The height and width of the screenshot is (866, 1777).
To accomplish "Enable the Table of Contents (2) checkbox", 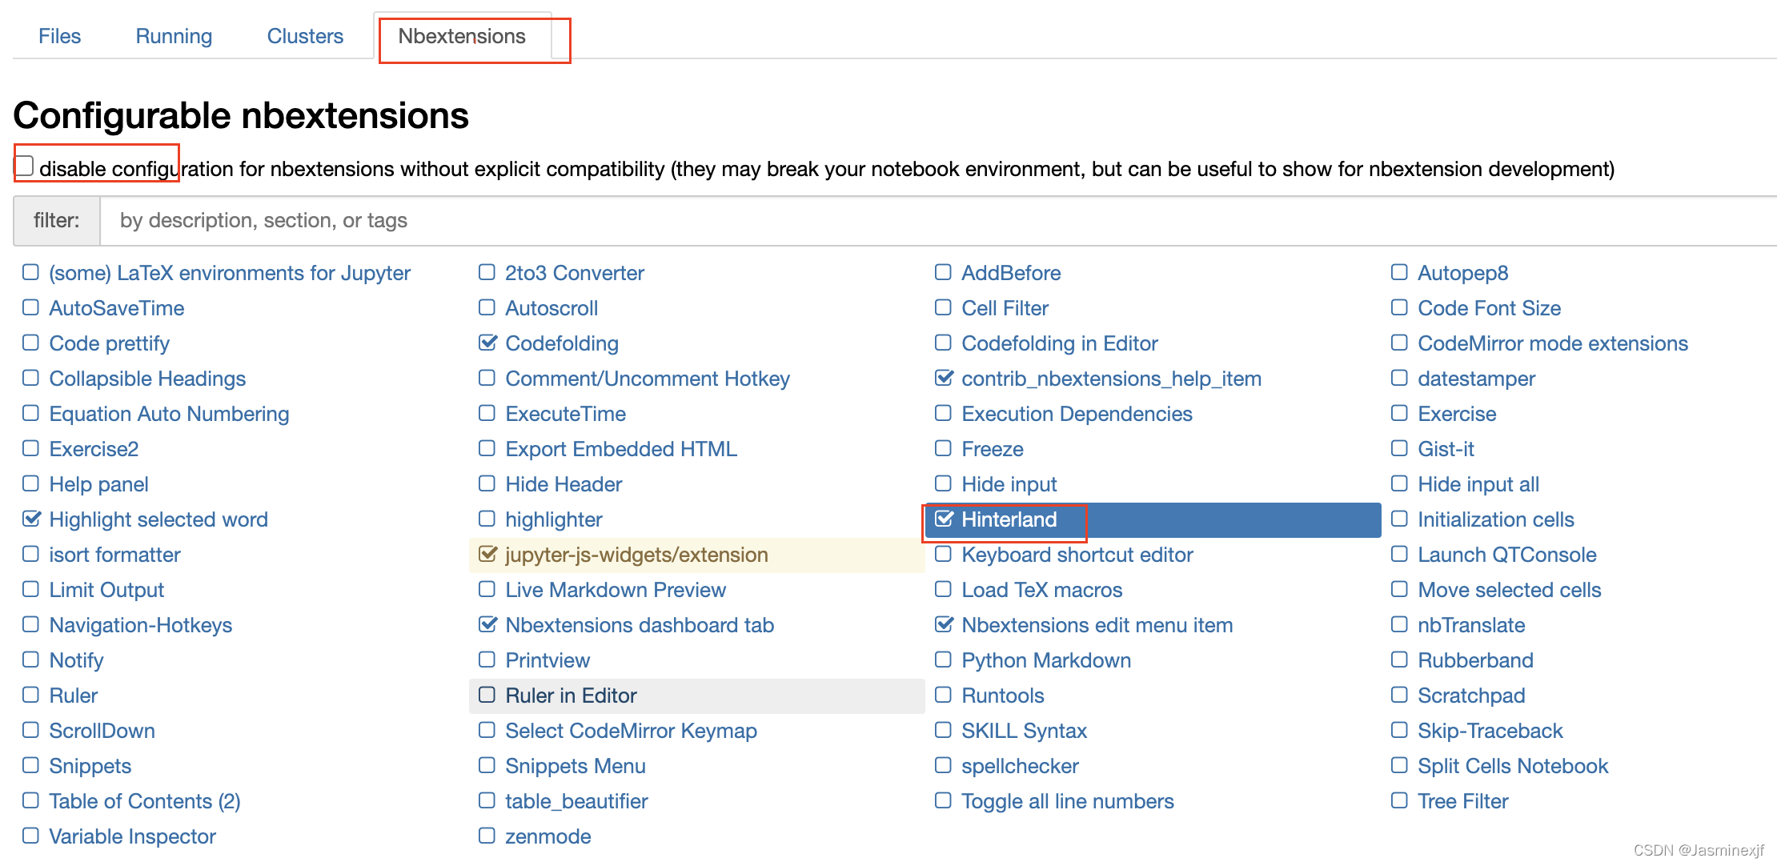I will click(30, 800).
